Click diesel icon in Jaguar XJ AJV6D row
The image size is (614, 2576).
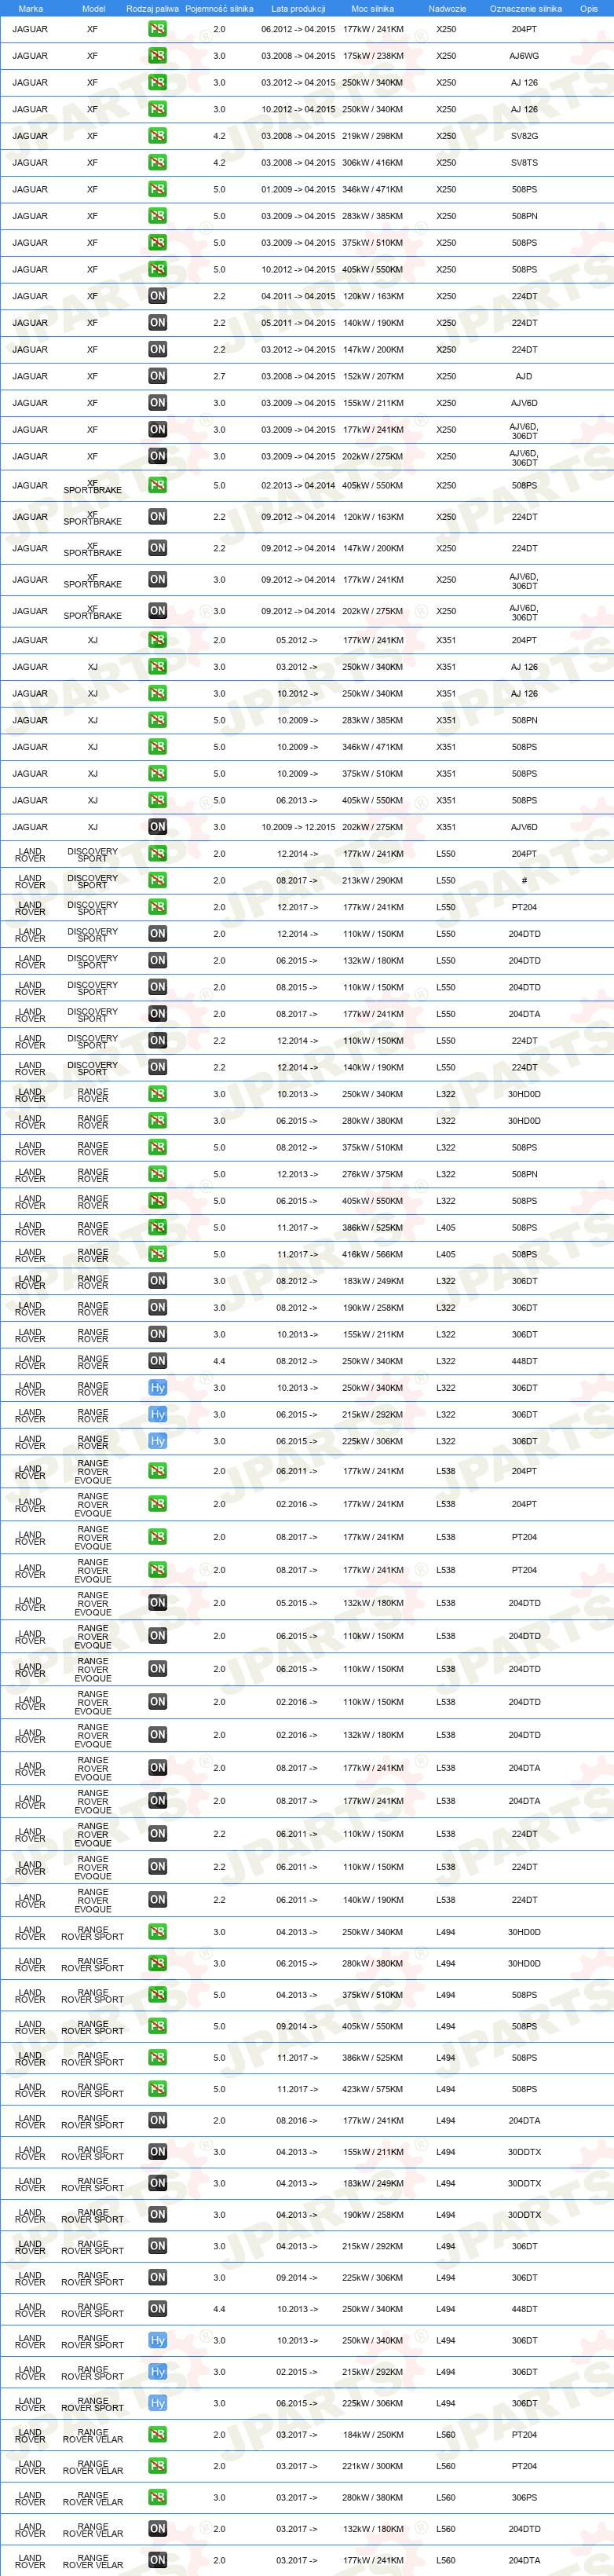pyautogui.click(x=157, y=827)
